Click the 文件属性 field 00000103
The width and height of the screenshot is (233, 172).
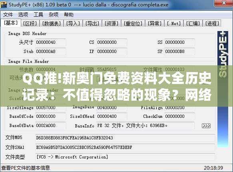(180, 69)
